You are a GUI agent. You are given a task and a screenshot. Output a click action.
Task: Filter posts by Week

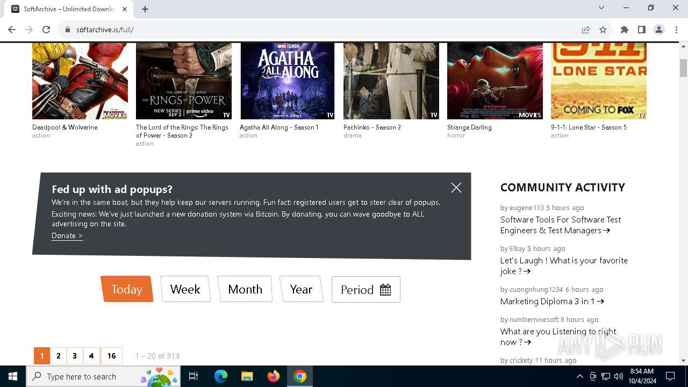(x=185, y=289)
